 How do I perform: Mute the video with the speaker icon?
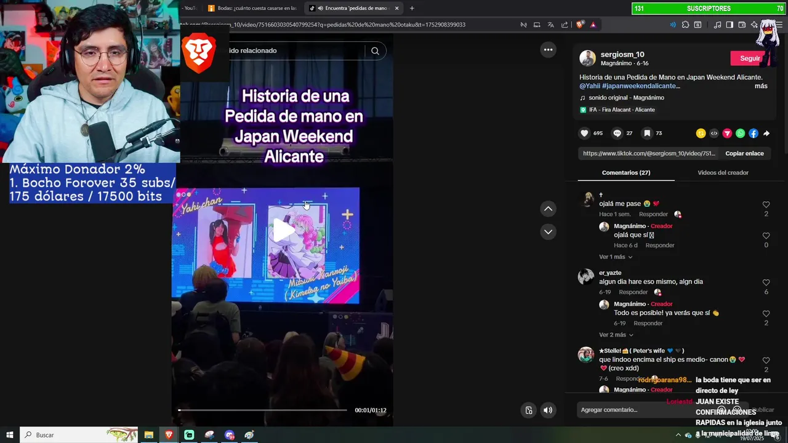[x=548, y=410]
